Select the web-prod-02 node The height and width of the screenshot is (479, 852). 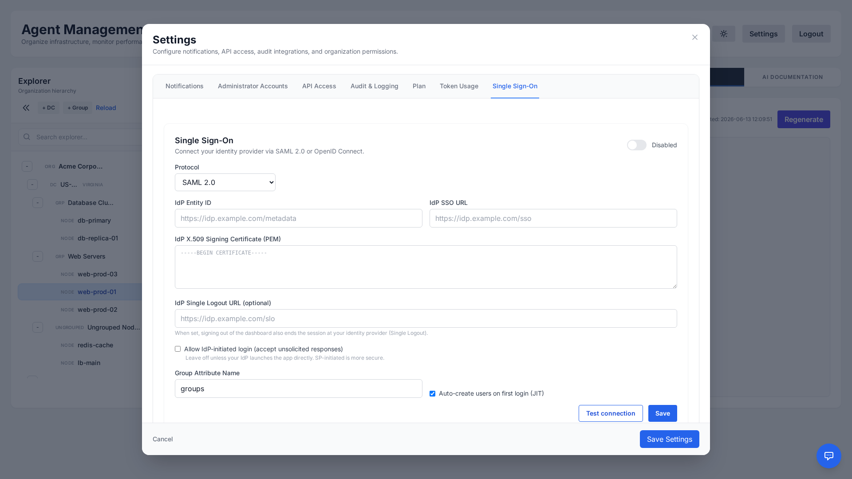point(80,310)
